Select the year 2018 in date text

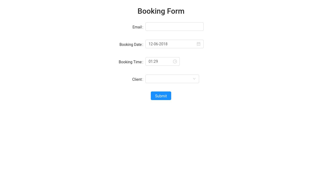(163, 44)
